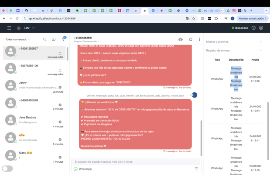Image resolution: width=270 pixels, height=175 pixels.
Task: Open the conversation filter funnel icon
Action: point(63,39)
